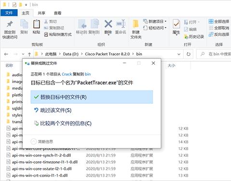Click the 重命名 icon
The height and width of the screenshot is (181, 231).
point(121,24)
